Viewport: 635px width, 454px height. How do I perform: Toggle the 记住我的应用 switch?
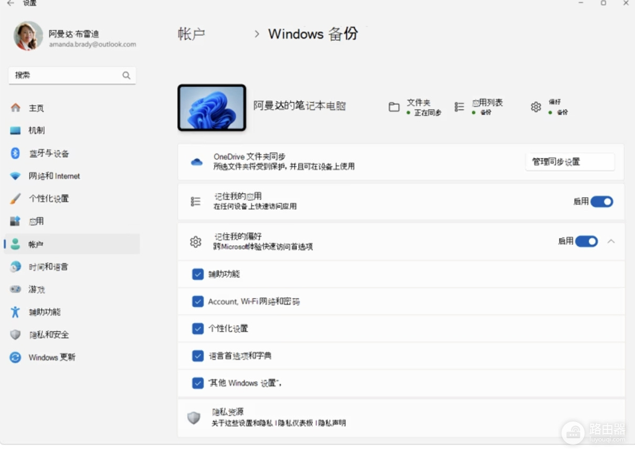(602, 201)
